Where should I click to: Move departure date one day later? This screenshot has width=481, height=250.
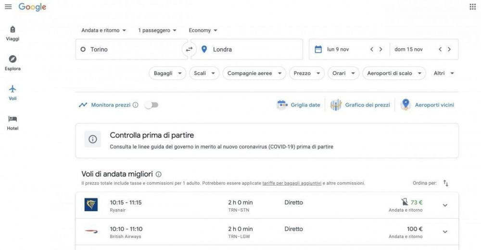coord(380,49)
